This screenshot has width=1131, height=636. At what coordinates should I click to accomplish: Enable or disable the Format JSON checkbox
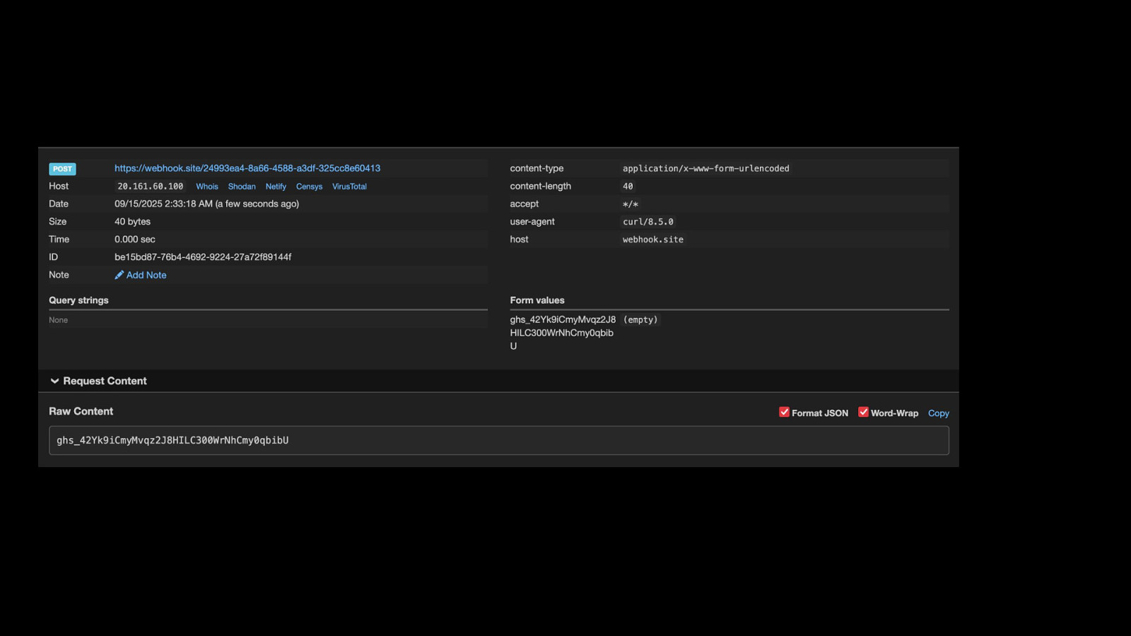[x=784, y=412]
